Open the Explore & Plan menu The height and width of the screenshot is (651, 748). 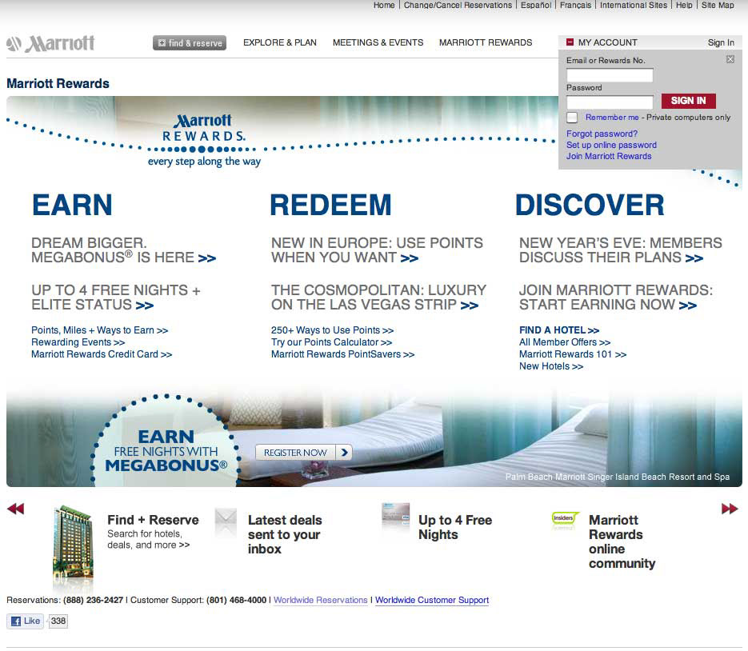[279, 42]
